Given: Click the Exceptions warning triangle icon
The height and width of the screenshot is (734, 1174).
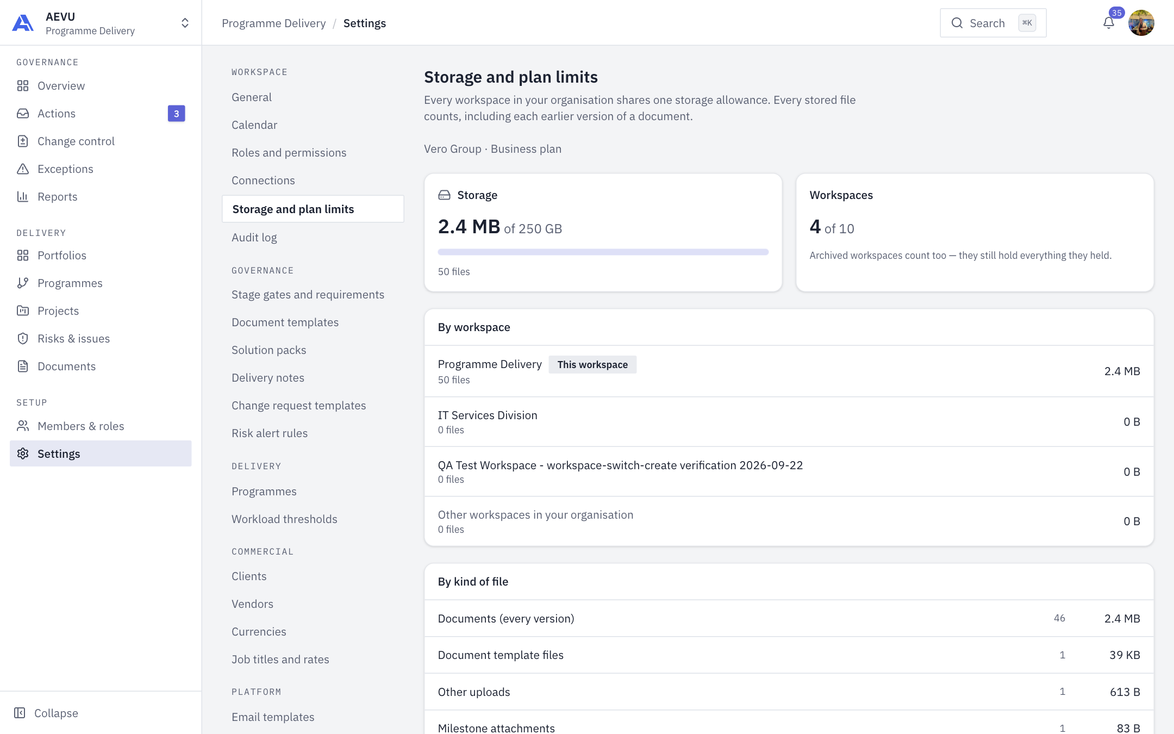Looking at the screenshot, I should 23,169.
